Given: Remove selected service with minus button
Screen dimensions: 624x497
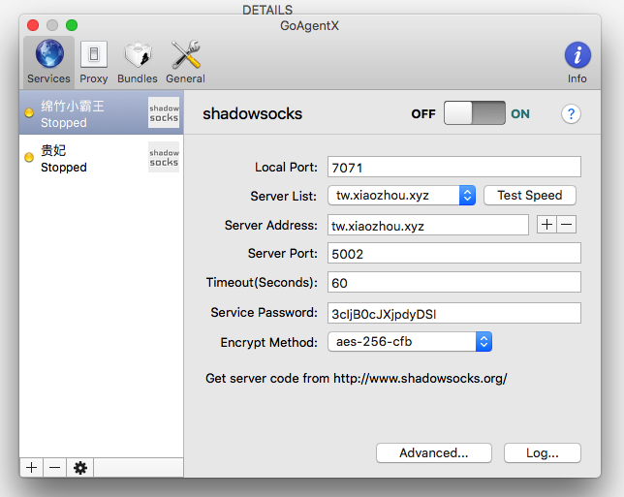Looking at the screenshot, I should (55, 468).
